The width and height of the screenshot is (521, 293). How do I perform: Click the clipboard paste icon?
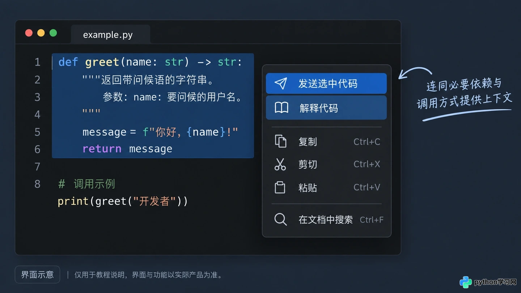280,187
